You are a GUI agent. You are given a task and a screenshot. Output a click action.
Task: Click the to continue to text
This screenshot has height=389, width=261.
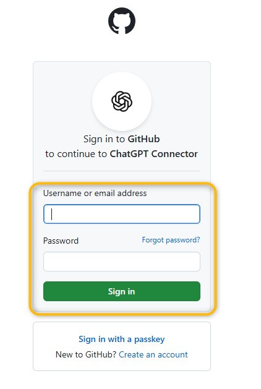76,154
